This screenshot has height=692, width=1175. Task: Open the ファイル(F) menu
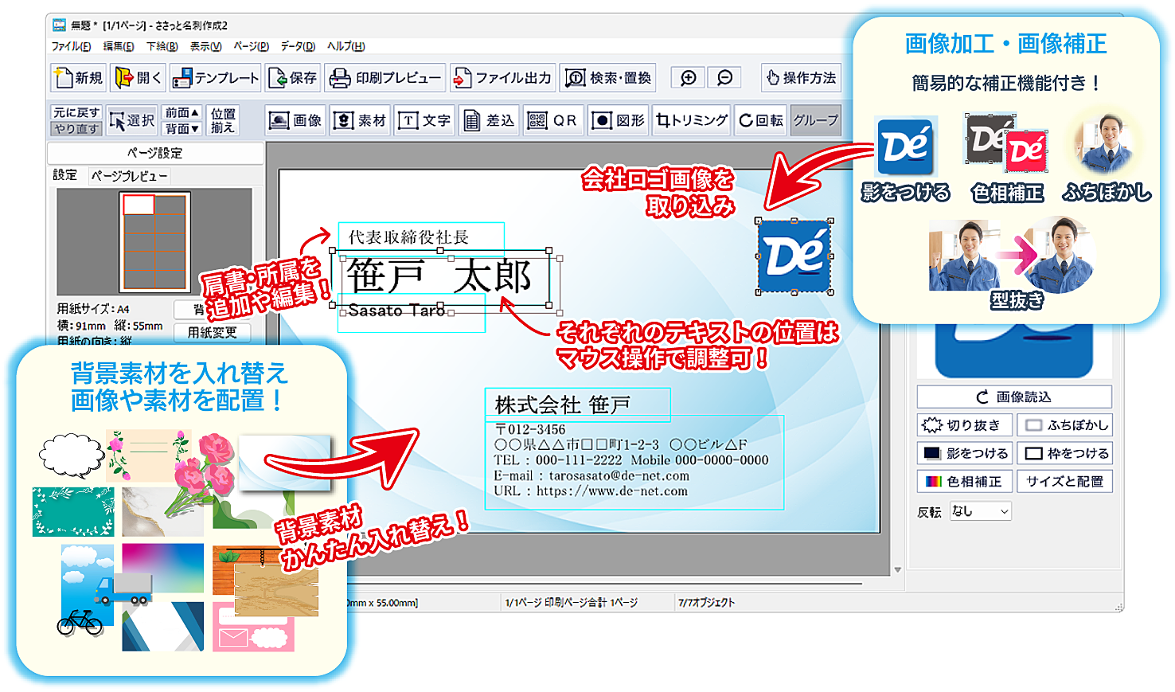point(71,46)
